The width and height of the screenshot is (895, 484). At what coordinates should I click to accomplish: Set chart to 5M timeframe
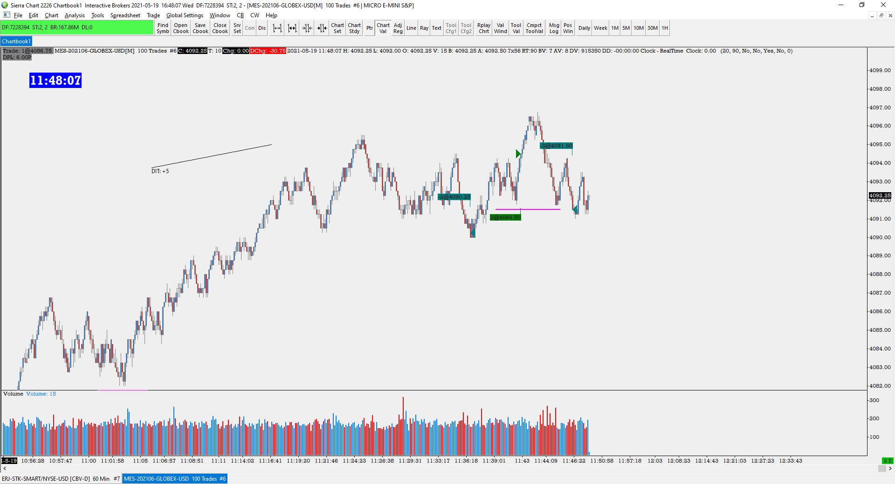tap(626, 28)
